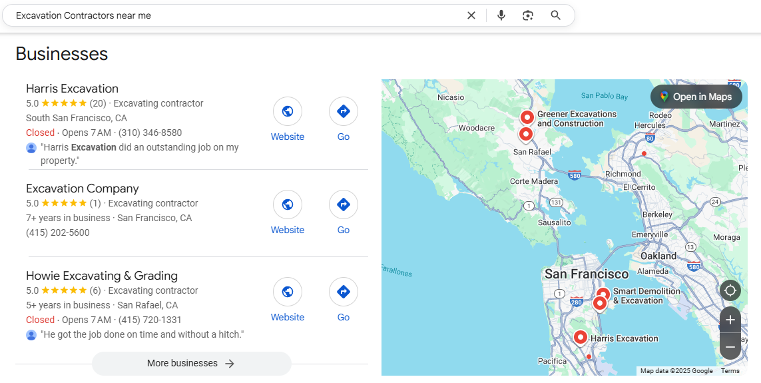Viewport: 761px width, 383px height.
Task: Center map on my location
Action: pyautogui.click(x=730, y=290)
